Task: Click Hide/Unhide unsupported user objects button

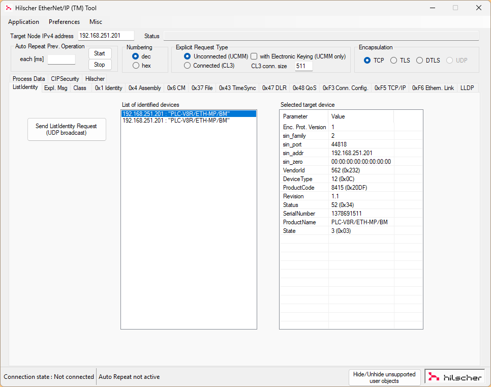Action: (x=384, y=377)
